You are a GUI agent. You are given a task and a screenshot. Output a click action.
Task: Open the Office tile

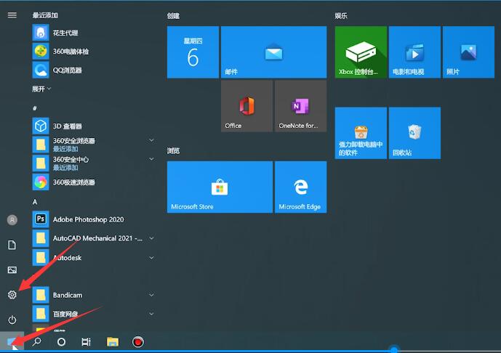click(247, 106)
